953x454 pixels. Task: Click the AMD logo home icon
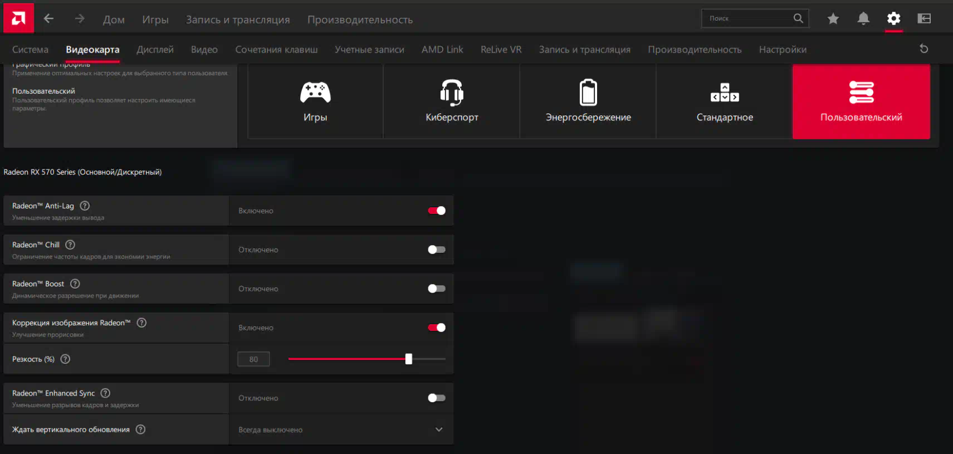[x=18, y=18]
